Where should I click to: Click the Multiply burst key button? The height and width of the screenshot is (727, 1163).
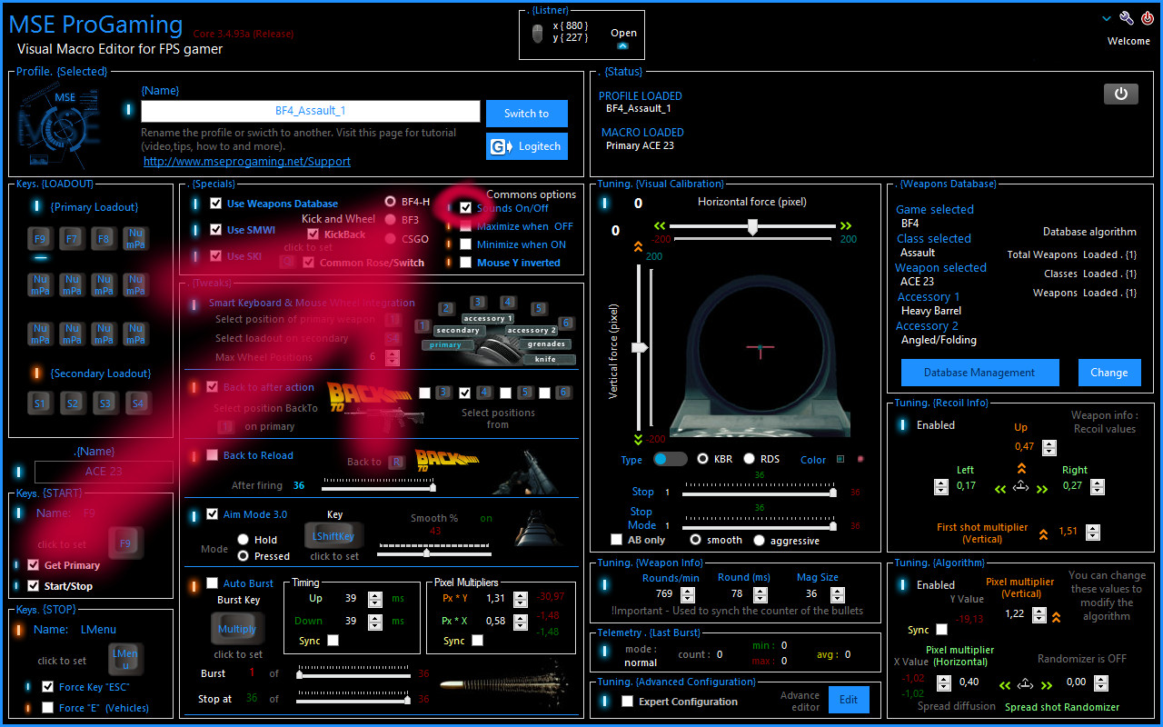[237, 629]
